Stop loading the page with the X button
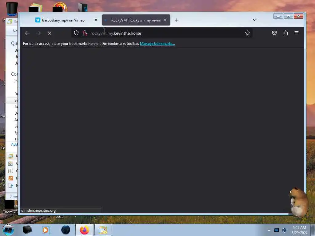315x236 pixels. click(50, 33)
